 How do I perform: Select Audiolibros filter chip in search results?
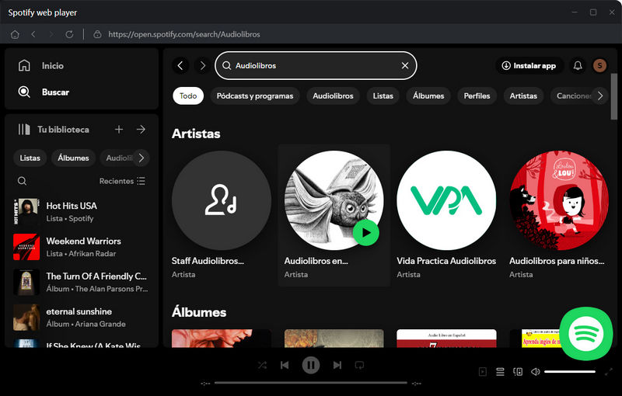click(333, 96)
